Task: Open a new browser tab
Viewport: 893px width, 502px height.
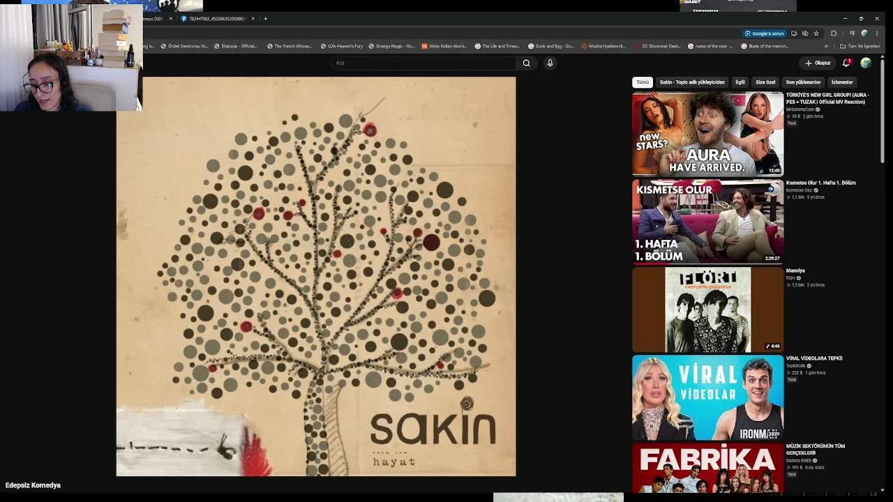Action: 265,19
